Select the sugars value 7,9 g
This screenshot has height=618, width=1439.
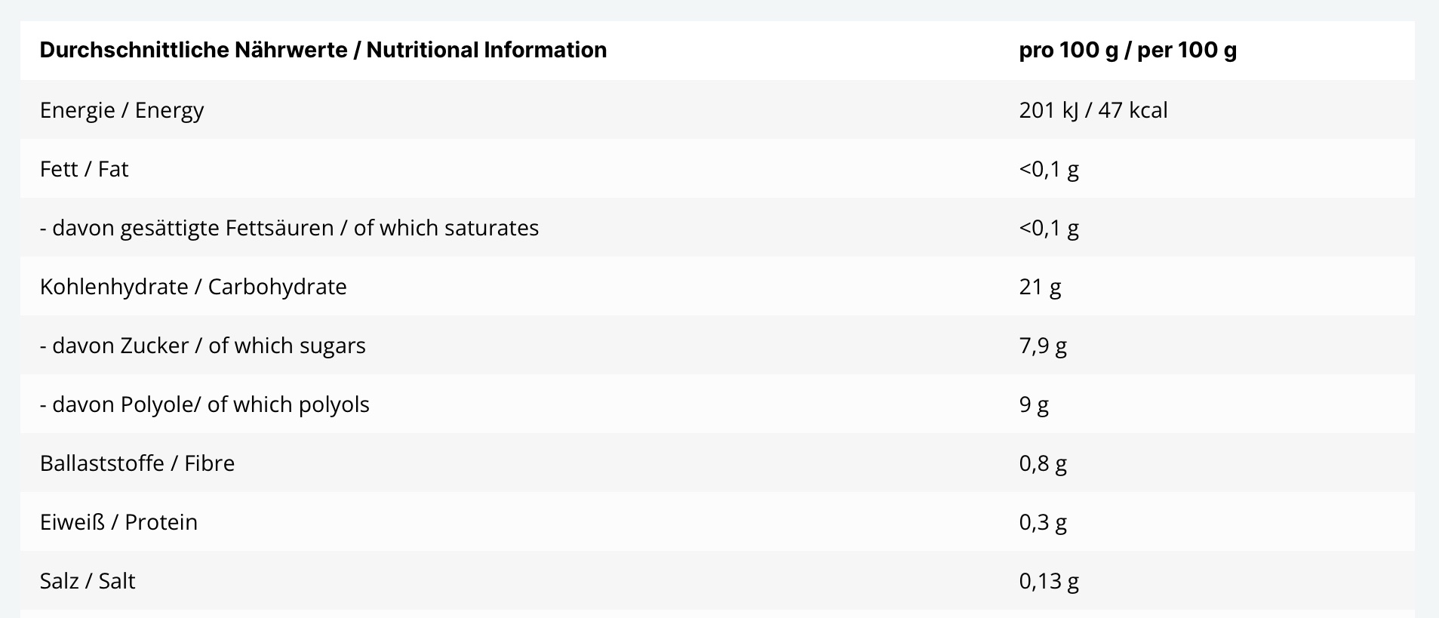coord(1043,346)
